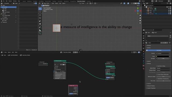This screenshot has height=97, width=172.
Task: Select Face Corner in spreadsheet domain list
Action: [x=7, y=12]
